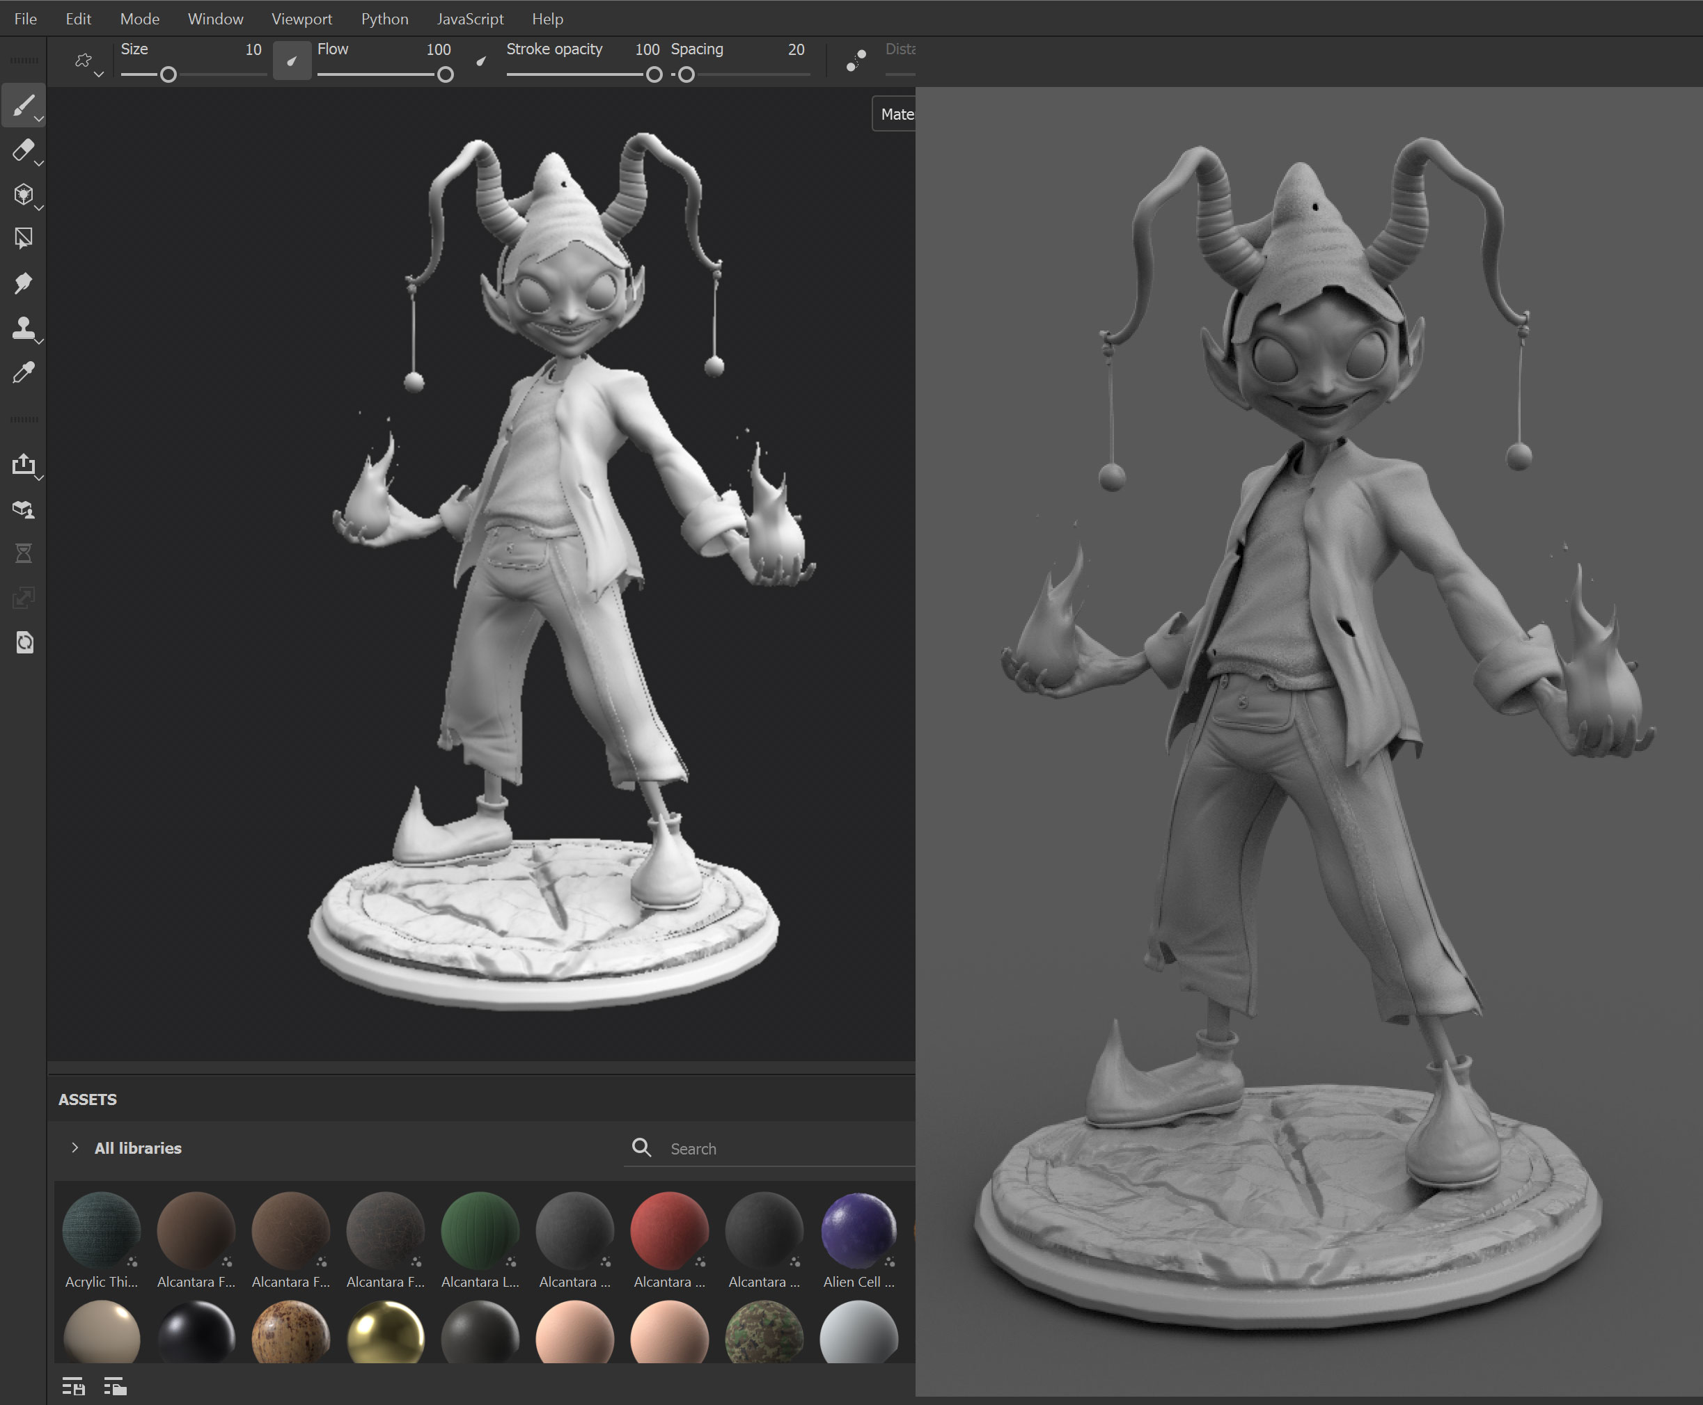Click the export textures icon
Screen dimensions: 1703x1405
click(x=24, y=465)
